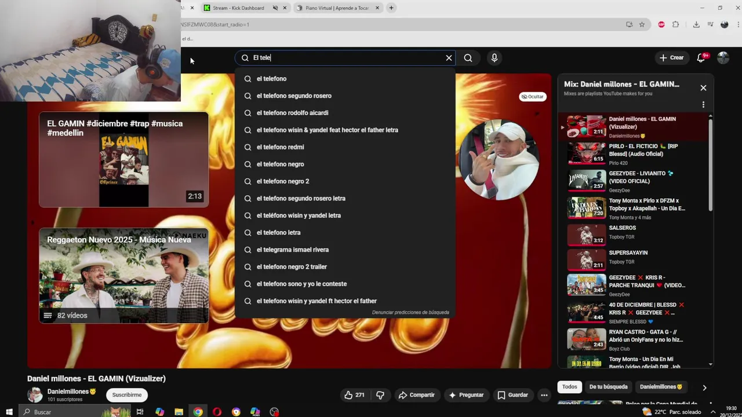This screenshot has width=742, height=417.
Task: Open the Adblock extension icon
Action: [x=661, y=24]
